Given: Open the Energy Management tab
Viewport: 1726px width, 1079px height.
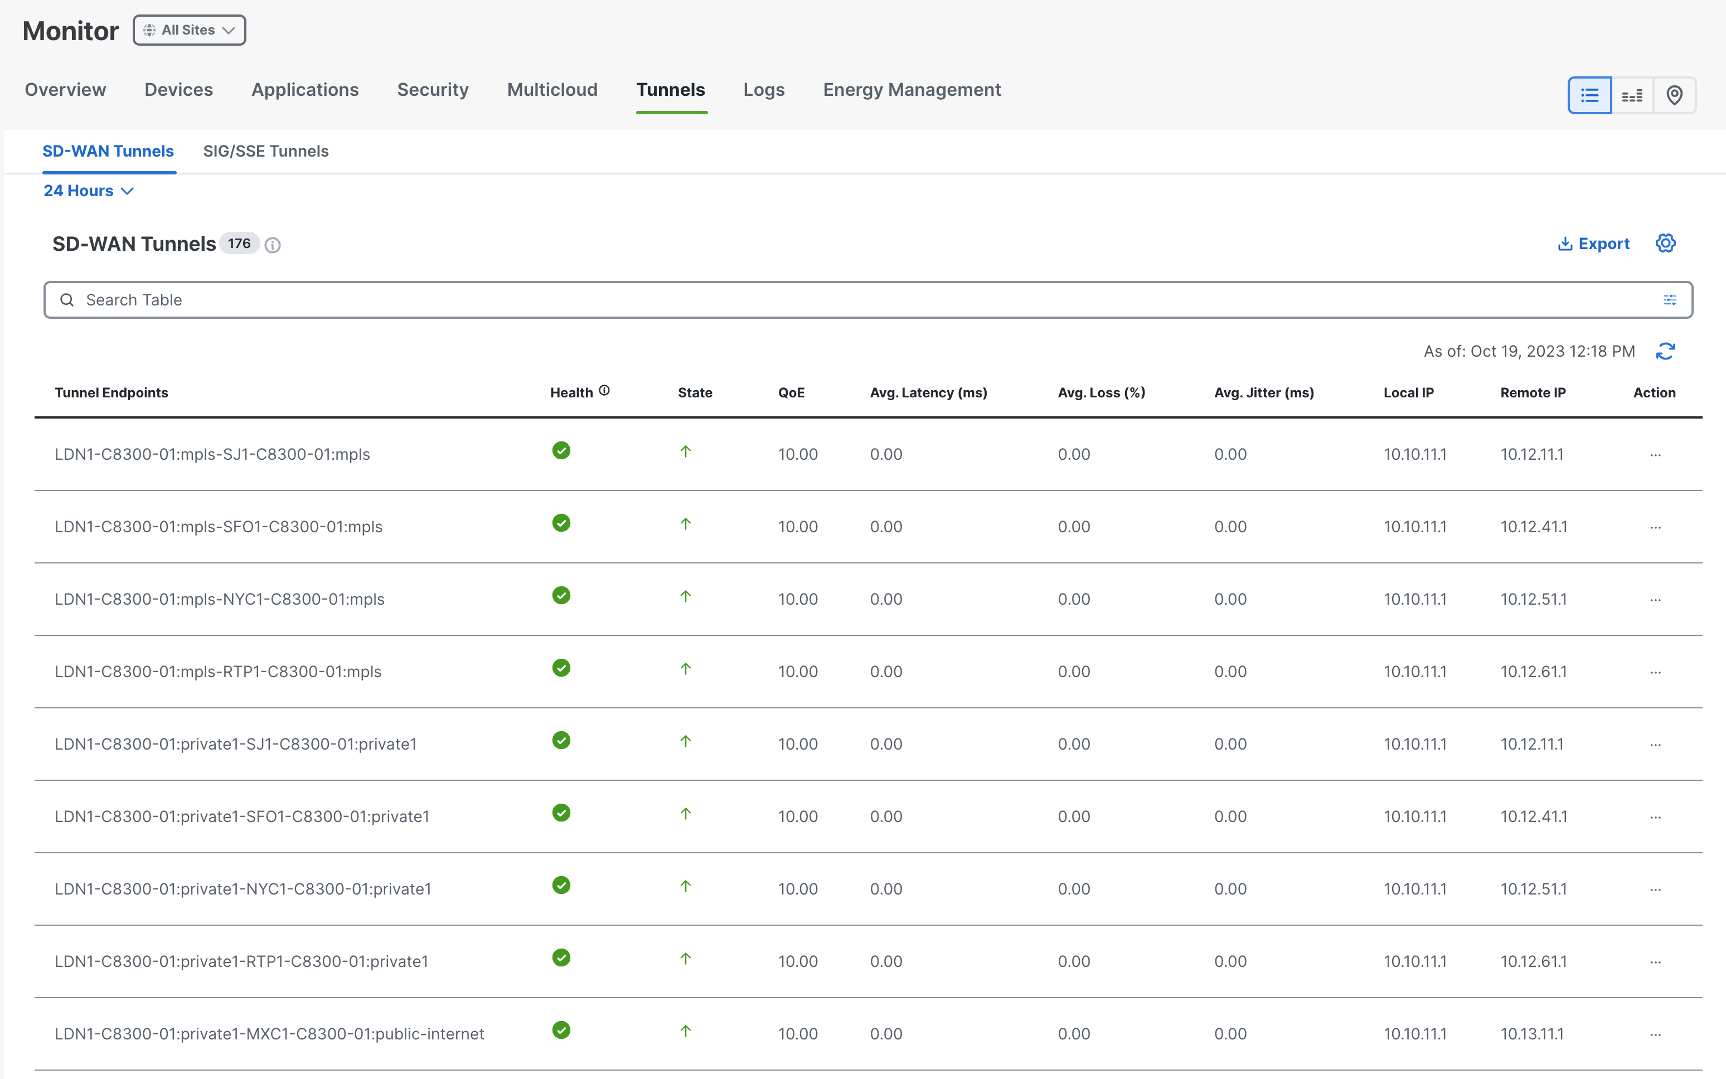Looking at the screenshot, I should coord(912,90).
